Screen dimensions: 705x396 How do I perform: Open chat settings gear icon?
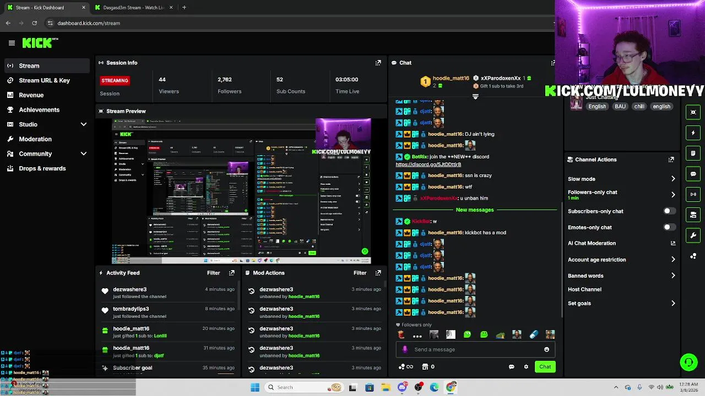(526, 367)
